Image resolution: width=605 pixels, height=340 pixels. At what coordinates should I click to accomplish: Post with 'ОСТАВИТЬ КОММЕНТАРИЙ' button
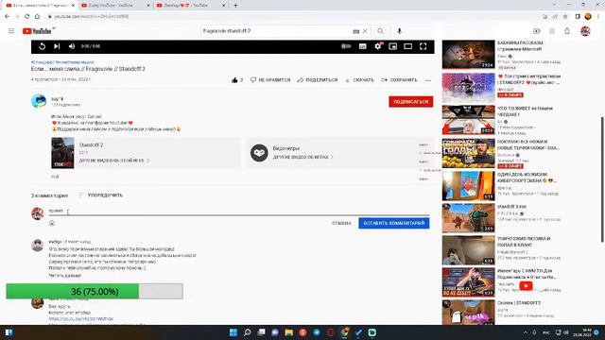coord(394,223)
